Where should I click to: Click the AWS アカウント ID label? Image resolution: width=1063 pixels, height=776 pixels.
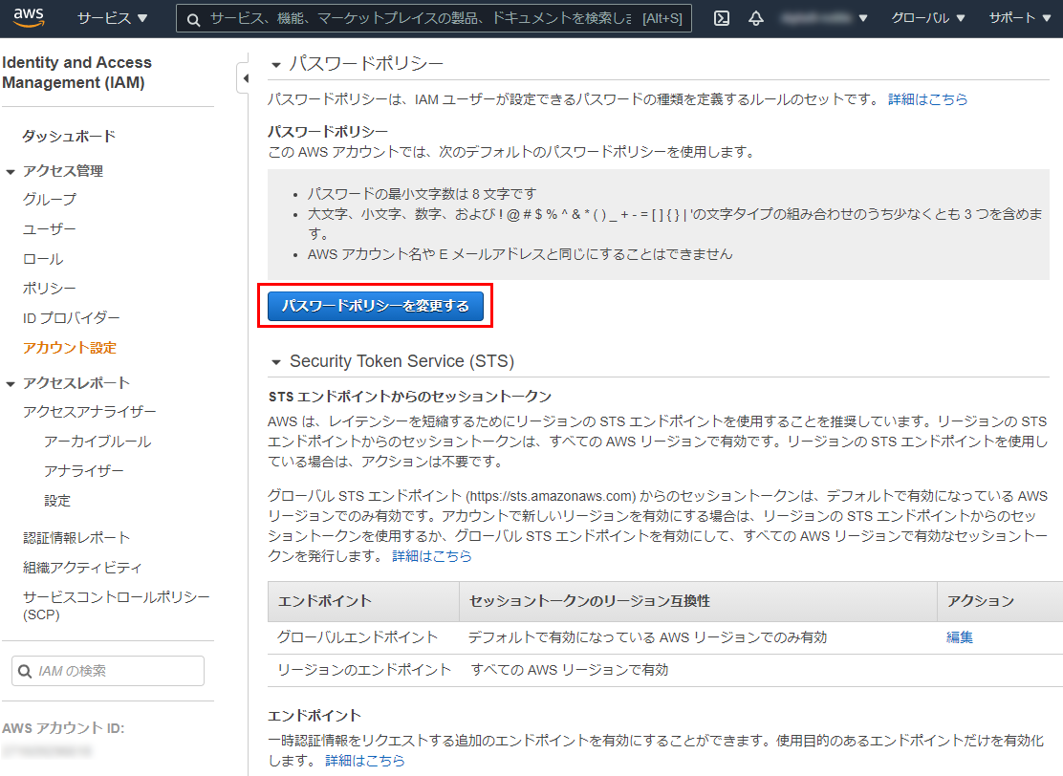point(63,728)
